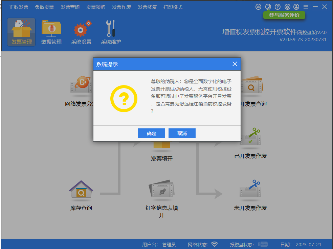Open the 发票领购 menu
This screenshot has width=333, height=249.
pyautogui.click(x=96, y=7)
